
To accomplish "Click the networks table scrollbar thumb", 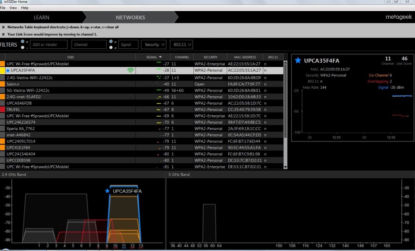I will coord(285,101).
